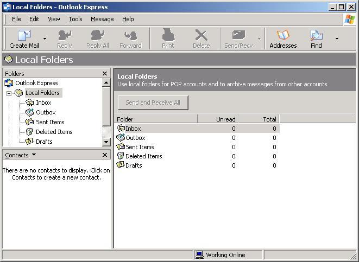Click the Send and Receive All button
The image size is (359, 262).
[x=153, y=103]
